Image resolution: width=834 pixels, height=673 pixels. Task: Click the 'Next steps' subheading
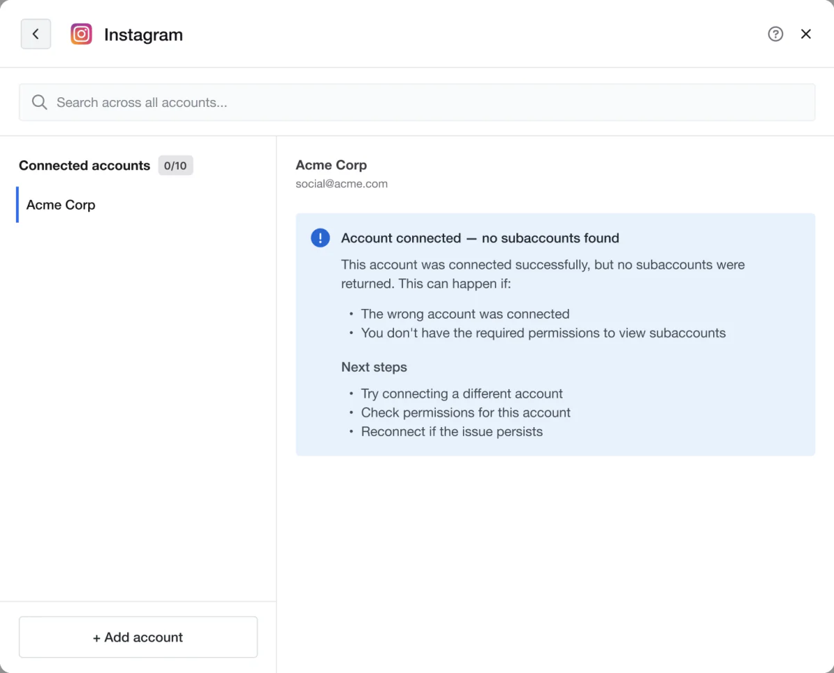click(374, 367)
